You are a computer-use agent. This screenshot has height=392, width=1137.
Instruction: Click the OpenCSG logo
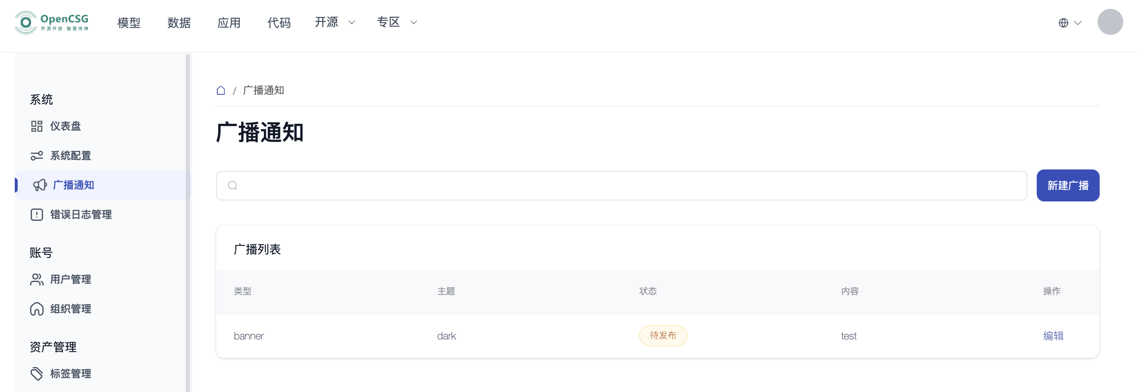[52, 23]
